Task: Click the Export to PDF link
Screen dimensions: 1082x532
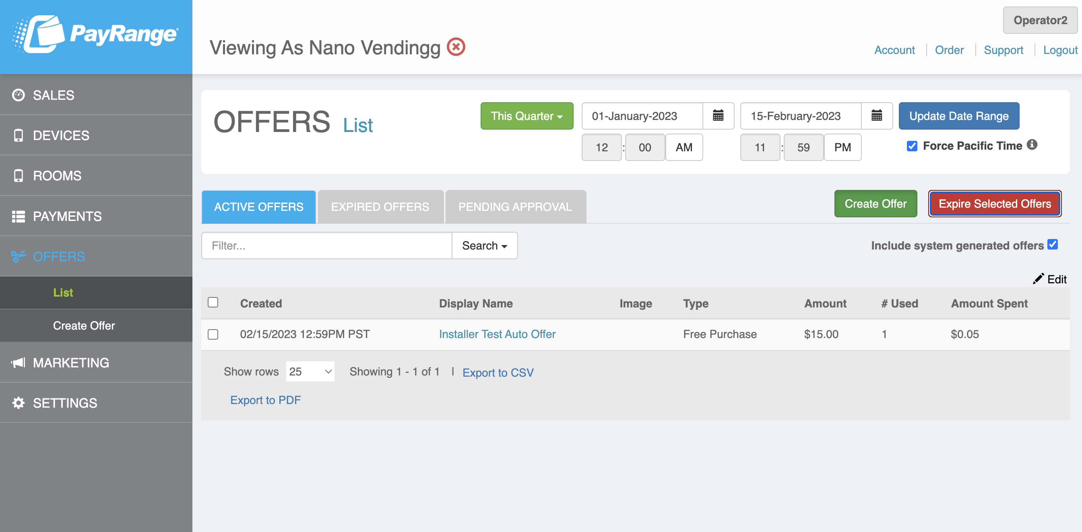Action: (265, 400)
